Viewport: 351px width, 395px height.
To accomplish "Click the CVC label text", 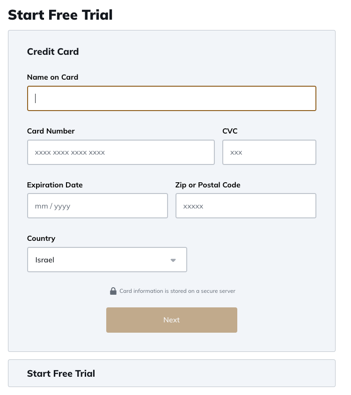I will 230,131.
